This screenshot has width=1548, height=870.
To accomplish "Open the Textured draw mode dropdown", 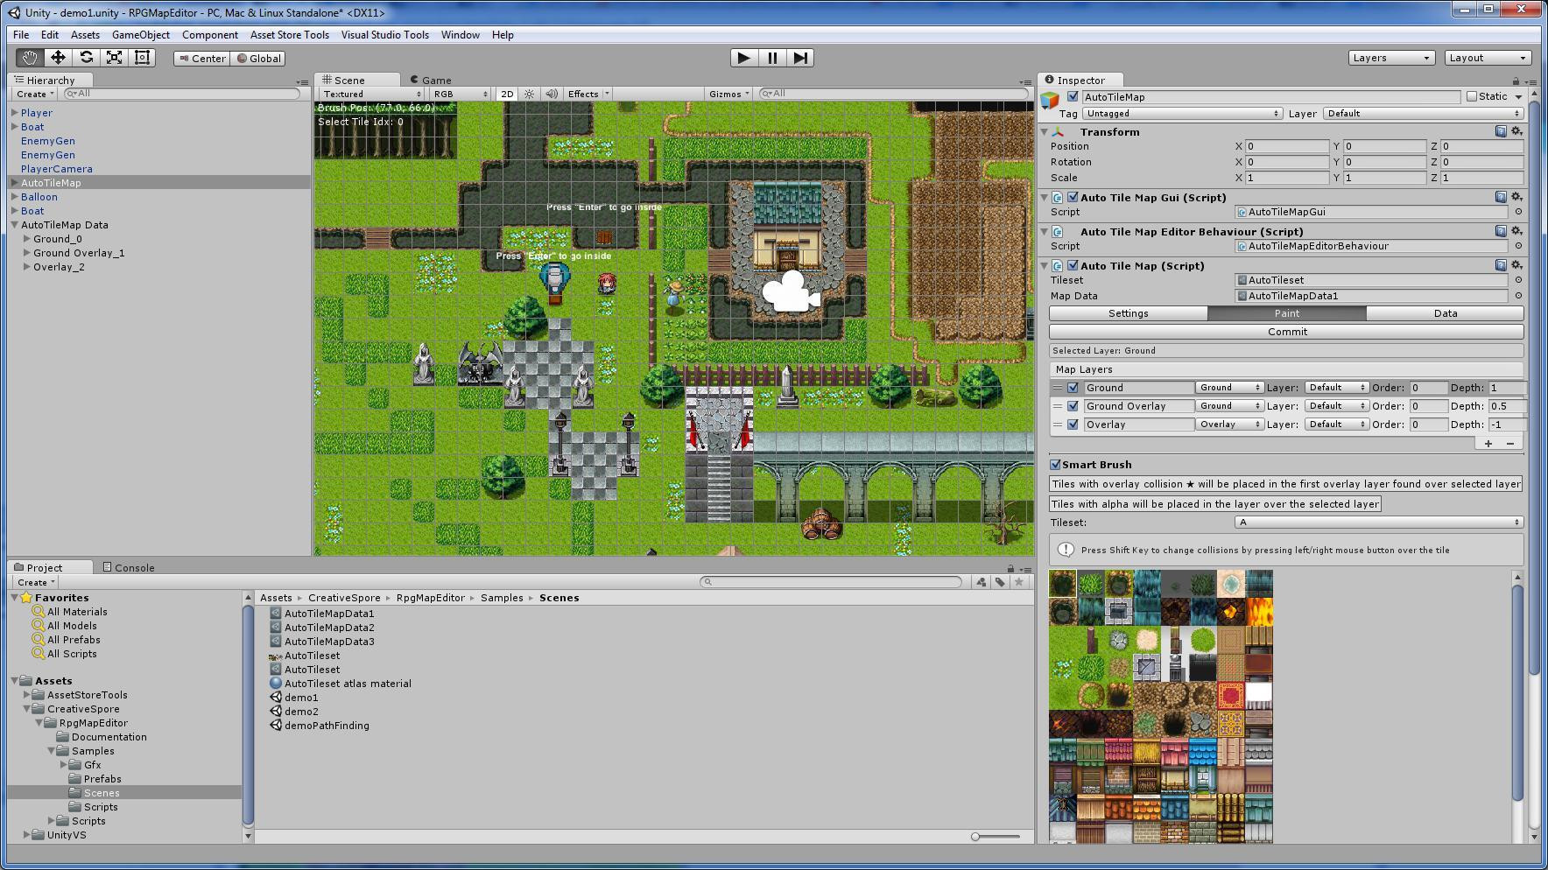I will (371, 94).
